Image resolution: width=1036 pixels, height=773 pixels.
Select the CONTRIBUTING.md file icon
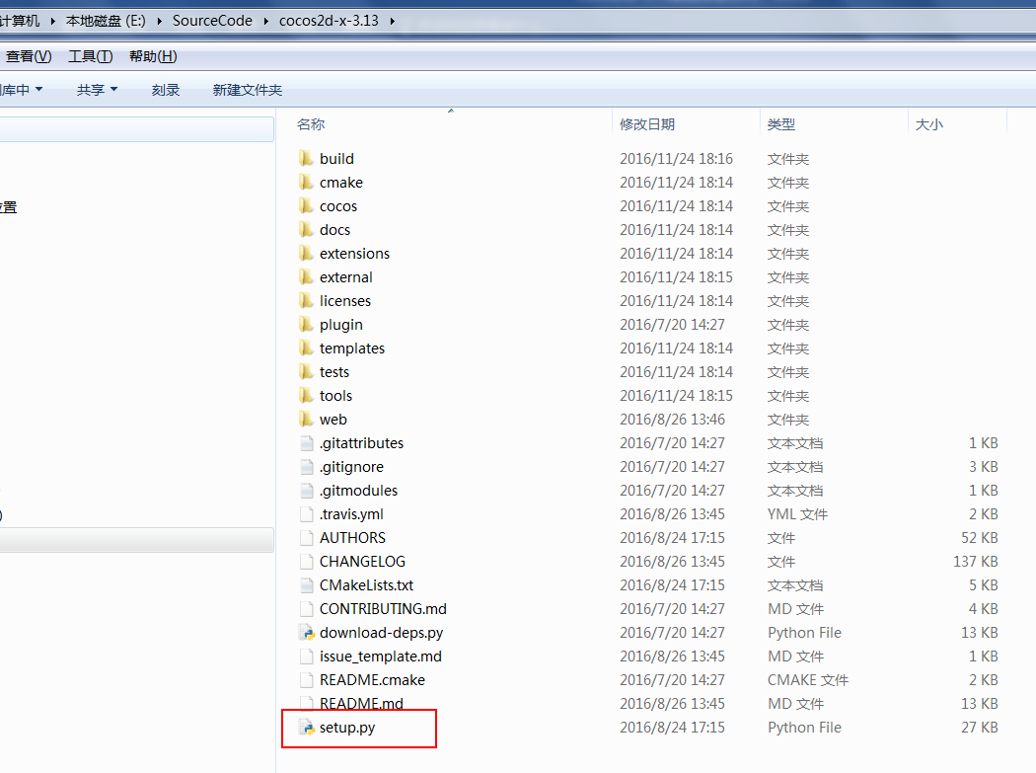tap(307, 609)
